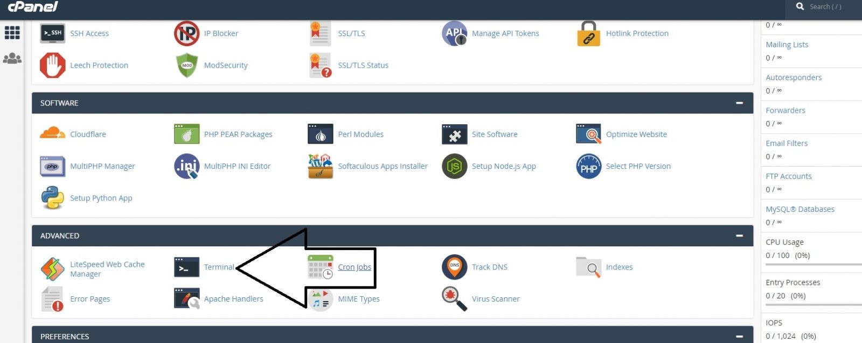
Task: Open the MultiPHP INI Editor icon
Action: click(186, 166)
